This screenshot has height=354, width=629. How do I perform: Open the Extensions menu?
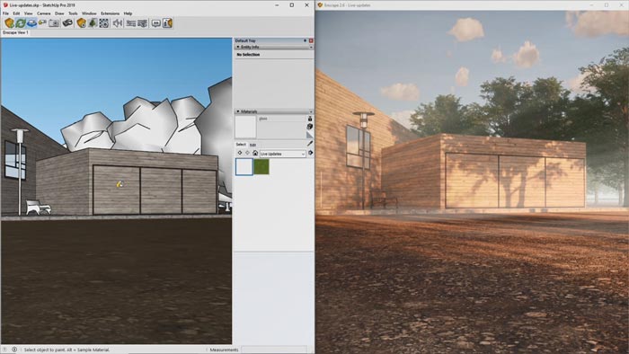(110, 13)
